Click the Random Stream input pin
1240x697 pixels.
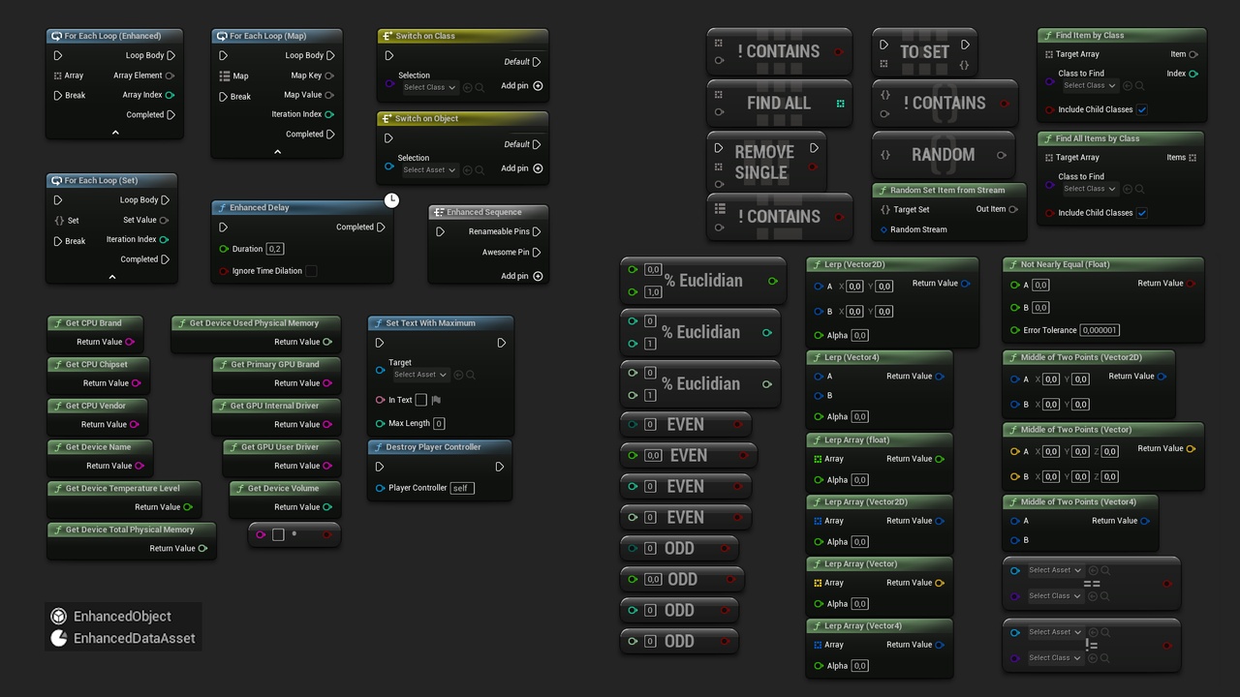(x=884, y=229)
